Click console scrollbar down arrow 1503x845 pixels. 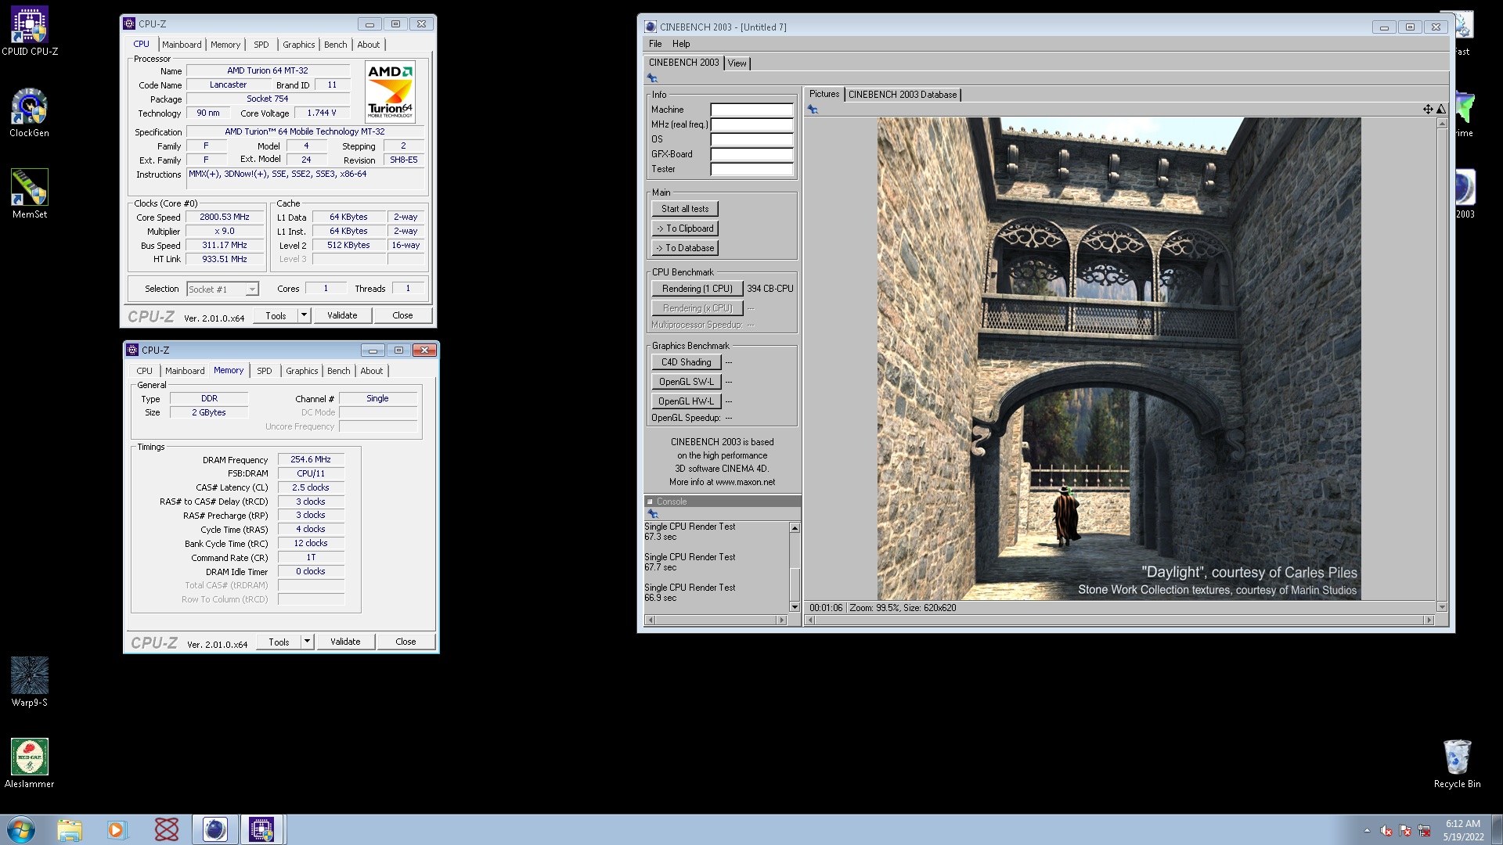(x=795, y=607)
